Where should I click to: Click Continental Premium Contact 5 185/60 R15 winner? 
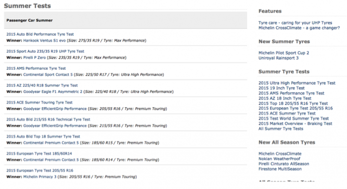click(51, 143)
